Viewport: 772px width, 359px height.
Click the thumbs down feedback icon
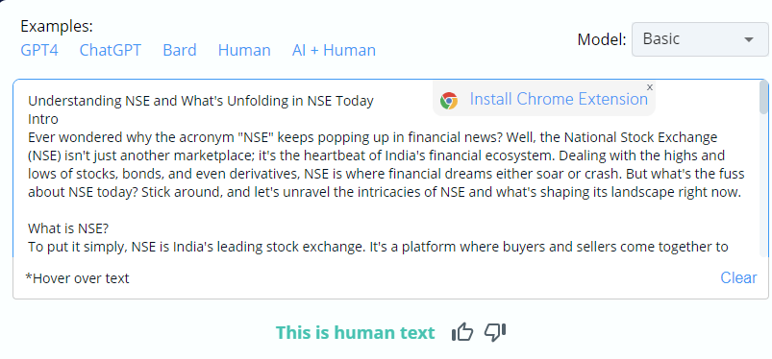(495, 332)
